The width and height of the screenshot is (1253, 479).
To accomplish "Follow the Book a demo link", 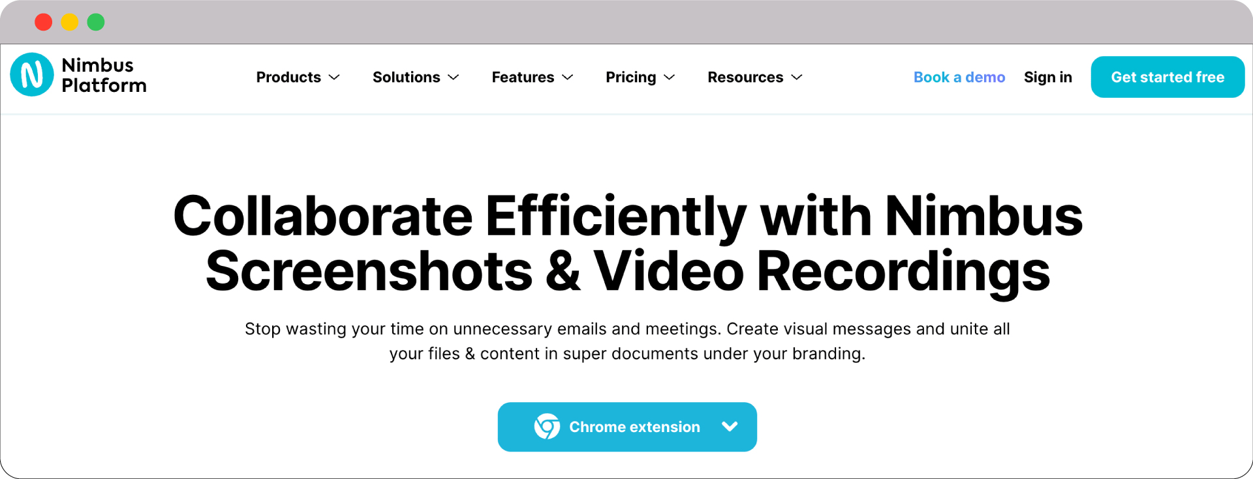I will click(x=959, y=78).
